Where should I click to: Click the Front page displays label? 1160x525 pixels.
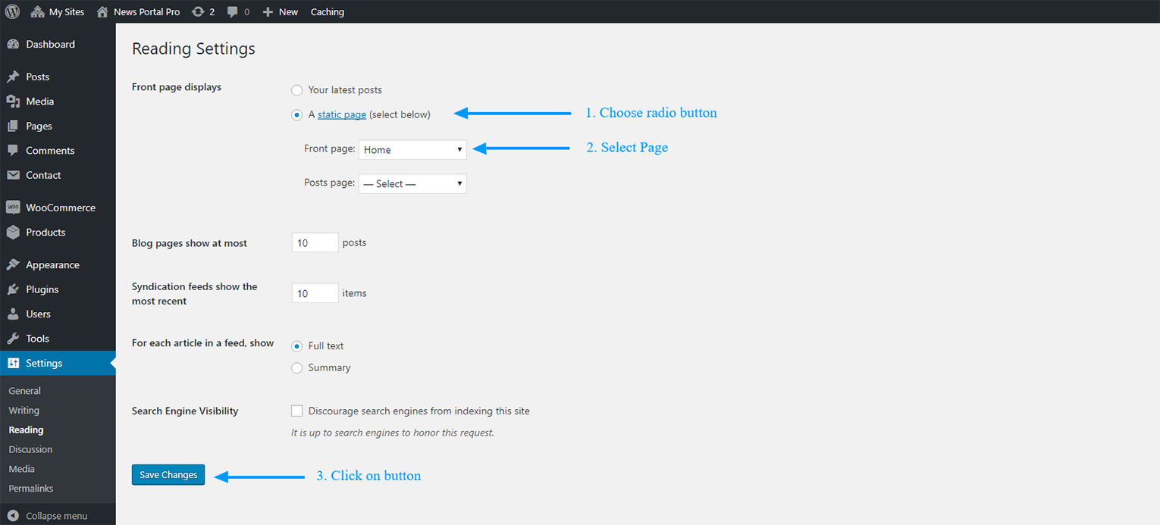coord(177,87)
